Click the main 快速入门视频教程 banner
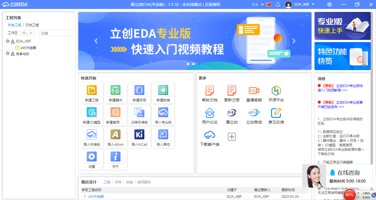The image size is (376, 200). pos(195,41)
